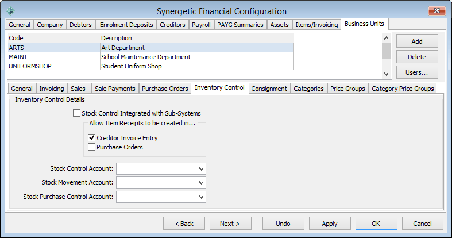
Task: Click the Synergetic app icon in title bar
Action: [x=10, y=11]
